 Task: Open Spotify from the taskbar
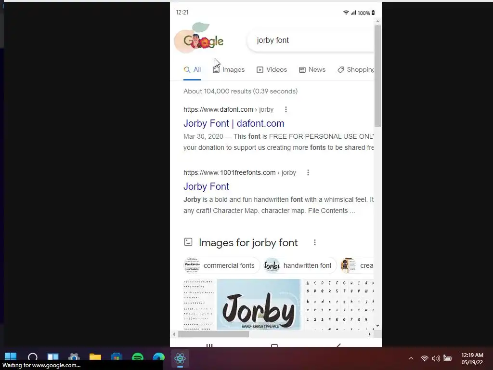click(x=138, y=357)
